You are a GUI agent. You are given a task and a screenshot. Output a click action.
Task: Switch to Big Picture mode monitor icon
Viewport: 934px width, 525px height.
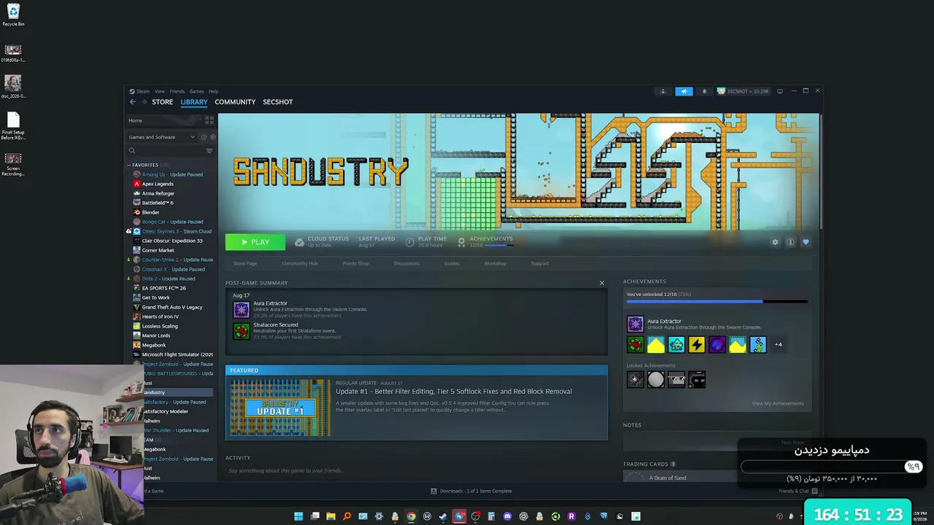click(x=779, y=91)
